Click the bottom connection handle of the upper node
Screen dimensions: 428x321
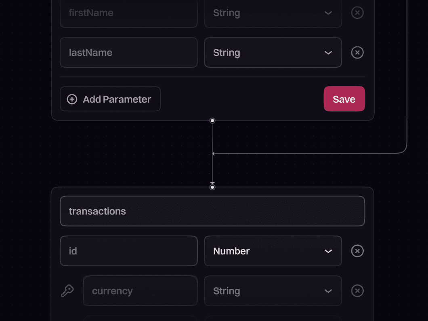(212, 120)
